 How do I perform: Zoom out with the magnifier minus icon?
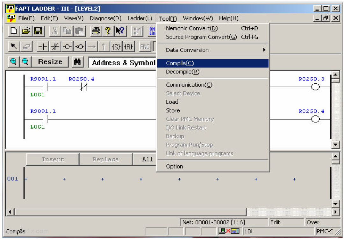[x=25, y=62]
